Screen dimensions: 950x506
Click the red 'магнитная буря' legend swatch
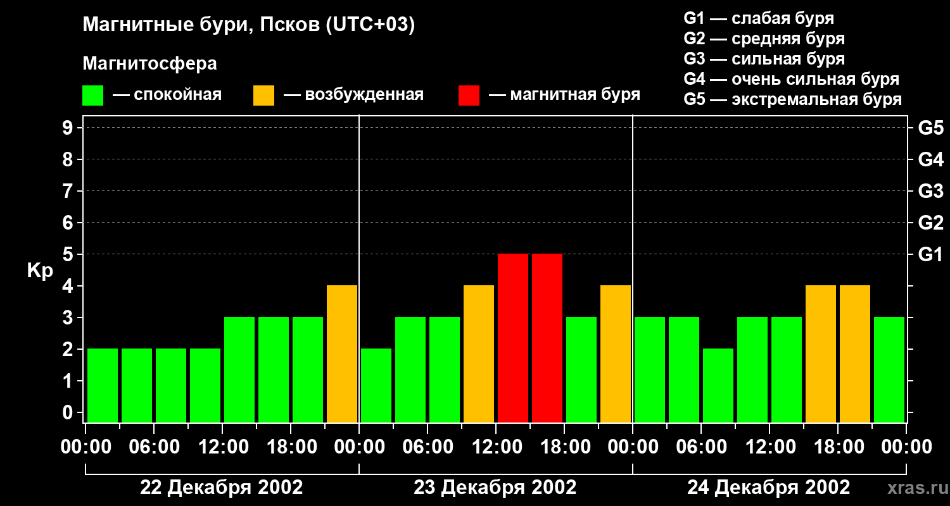coord(469,96)
